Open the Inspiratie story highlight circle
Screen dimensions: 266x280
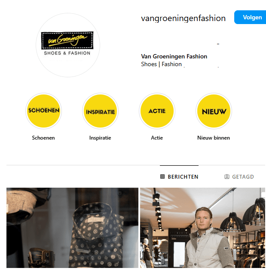(x=100, y=111)
